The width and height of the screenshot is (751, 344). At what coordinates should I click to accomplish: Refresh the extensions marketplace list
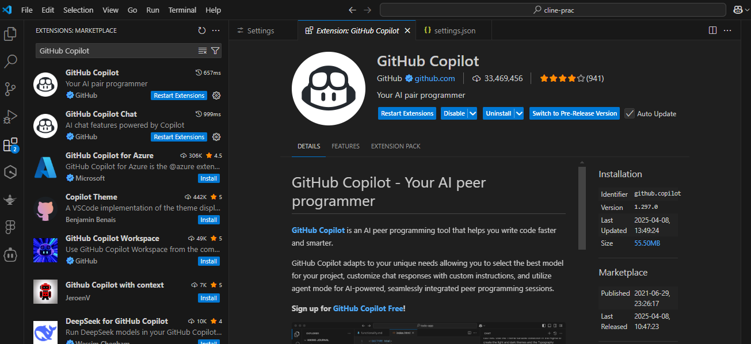coord(201,30)
